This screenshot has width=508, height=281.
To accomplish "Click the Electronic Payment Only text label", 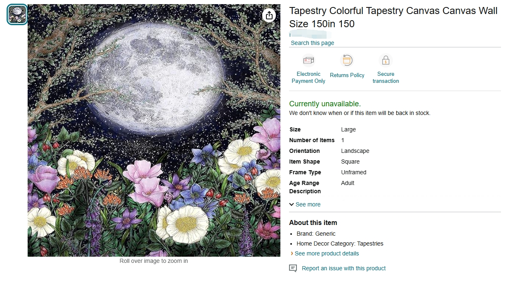I will point(308,77).
